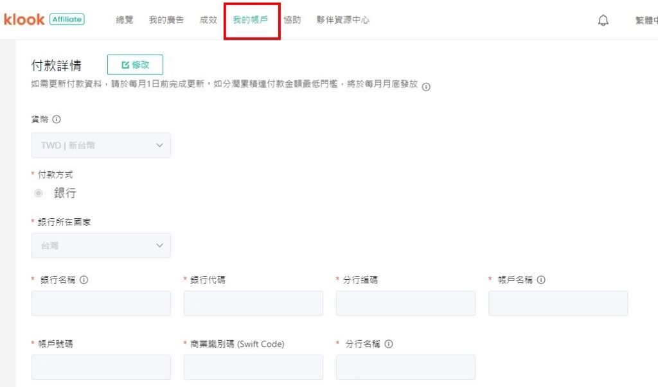This screenshot has height=387, width=658.
Task: Switch to the 我的廣告 tab
Action: click(166, 20)
